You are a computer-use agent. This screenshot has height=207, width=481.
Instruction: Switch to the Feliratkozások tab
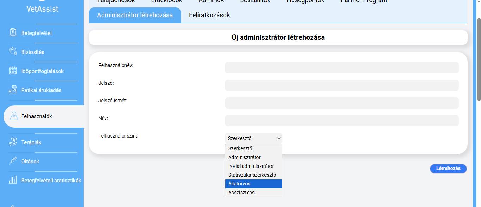(209, 15)
